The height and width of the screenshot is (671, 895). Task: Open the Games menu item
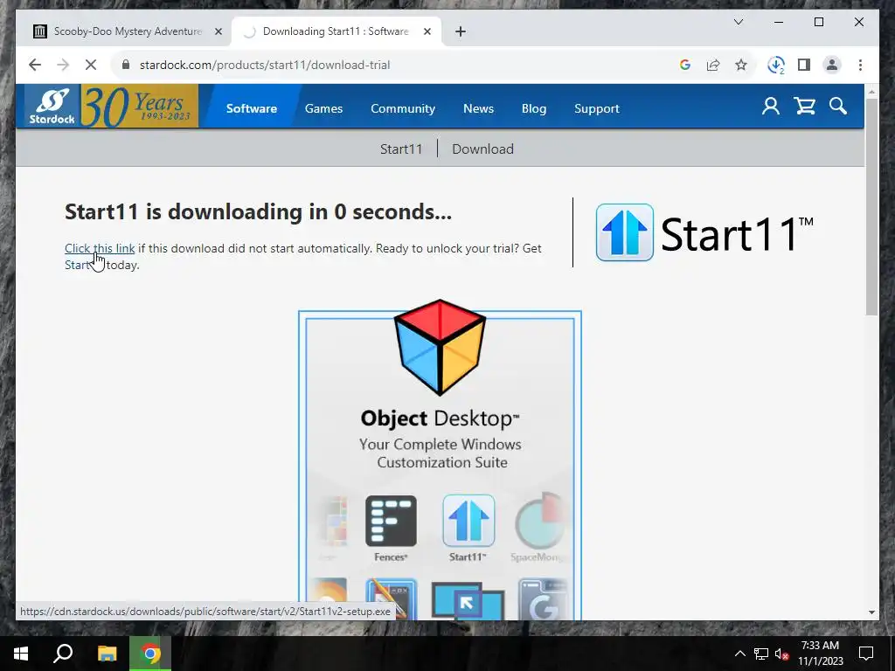click(323, 108)
